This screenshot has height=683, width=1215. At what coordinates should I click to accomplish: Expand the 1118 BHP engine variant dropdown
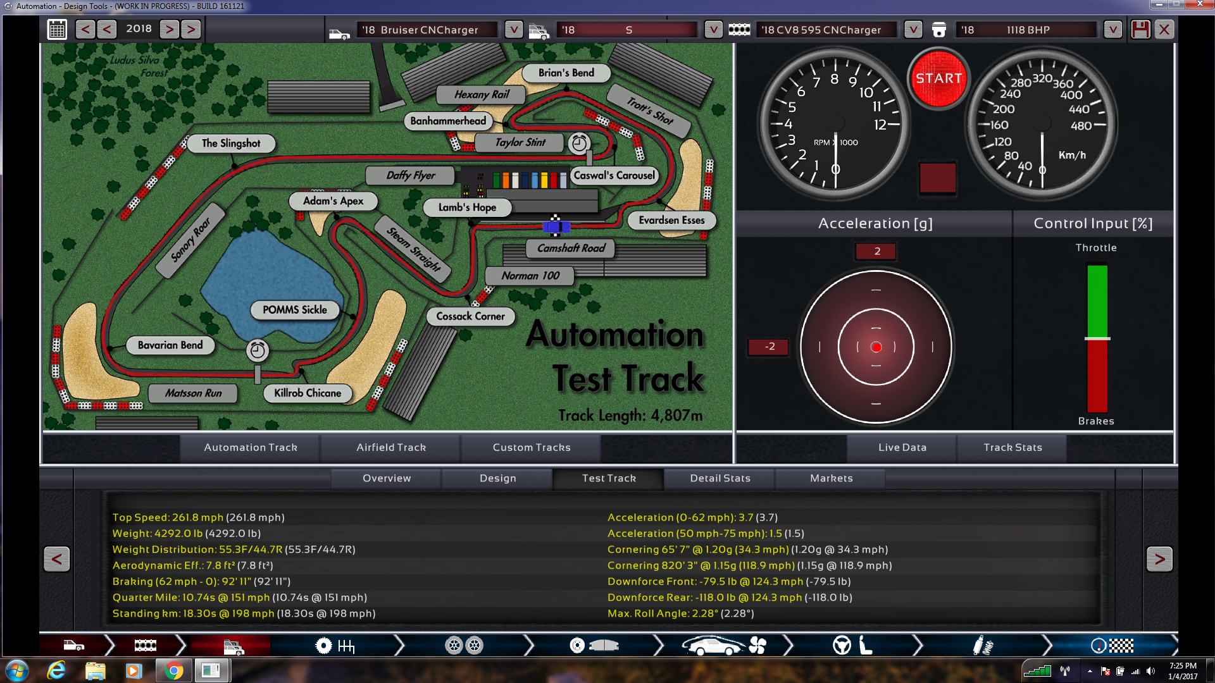(x=1112, y=30)
